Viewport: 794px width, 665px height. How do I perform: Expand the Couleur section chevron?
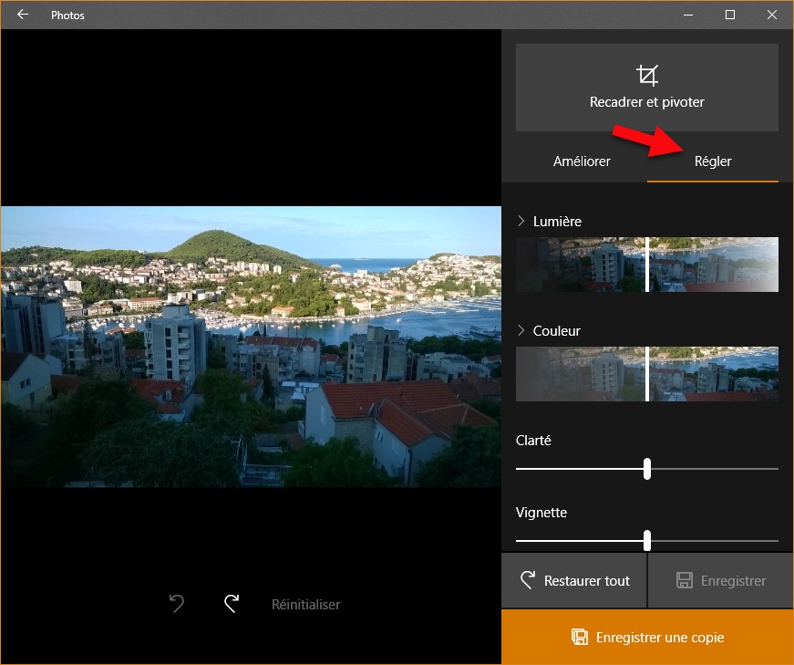[521, 330]
